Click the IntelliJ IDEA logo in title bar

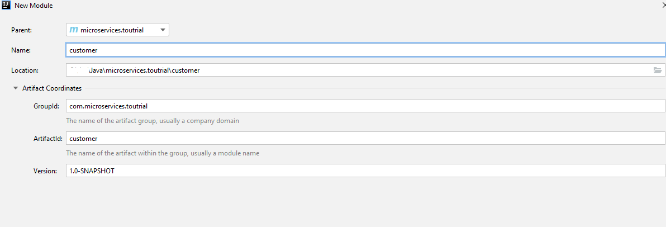[6, 6]
